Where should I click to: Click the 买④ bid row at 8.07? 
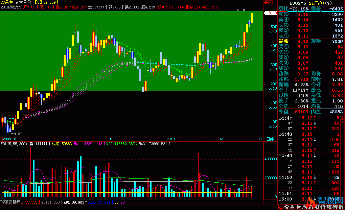tap(311, 63)
